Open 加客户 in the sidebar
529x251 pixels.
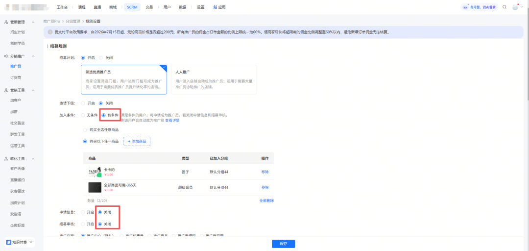pyautogui.click(x=16, y=100)
